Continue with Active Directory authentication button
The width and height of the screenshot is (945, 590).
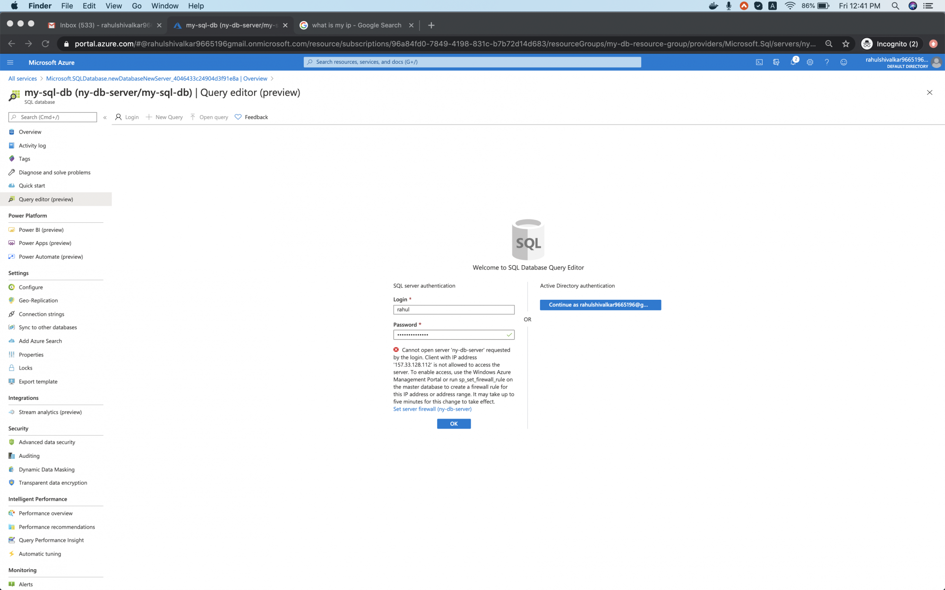tap(600, 305)
